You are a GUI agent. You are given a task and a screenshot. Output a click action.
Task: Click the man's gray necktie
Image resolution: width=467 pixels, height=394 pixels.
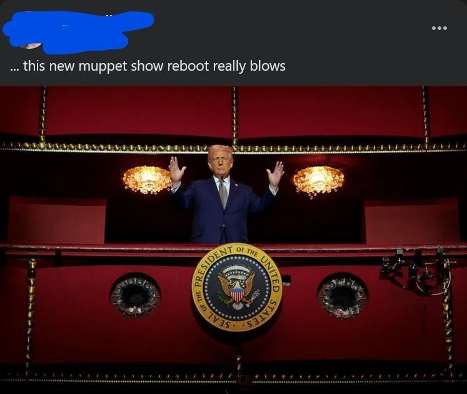pyautogui.click(x=223, y=193)
